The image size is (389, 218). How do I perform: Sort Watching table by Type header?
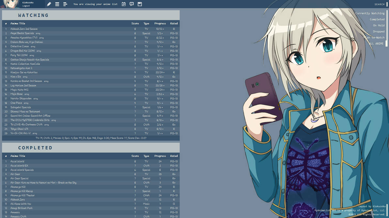point(146,23)
